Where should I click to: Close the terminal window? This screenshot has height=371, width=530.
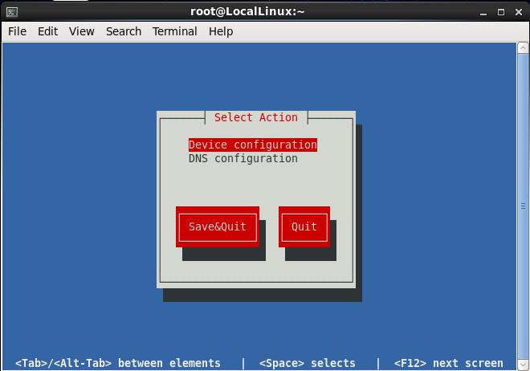click(519, 13)
